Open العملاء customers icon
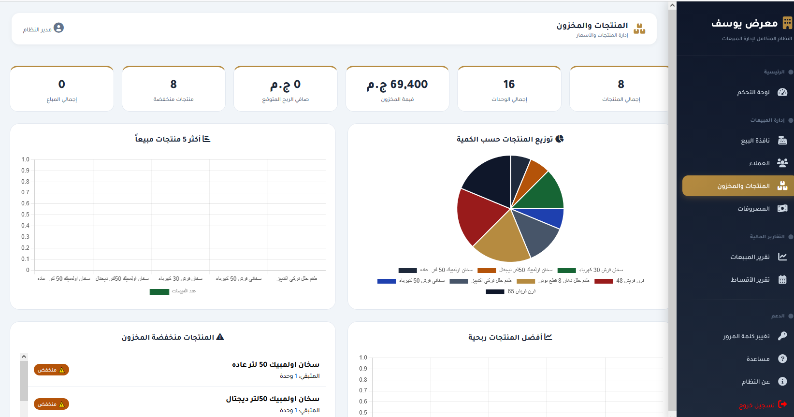The width and height of the screenshot is (794, 417). pos(782,163)
